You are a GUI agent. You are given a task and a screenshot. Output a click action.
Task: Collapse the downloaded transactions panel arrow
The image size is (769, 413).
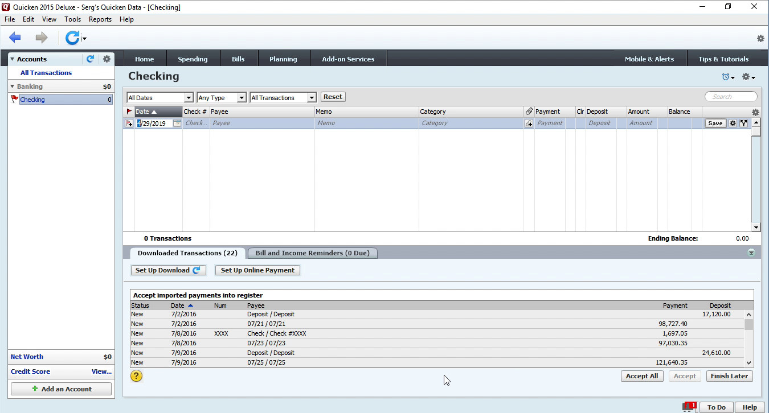[751, 253]
